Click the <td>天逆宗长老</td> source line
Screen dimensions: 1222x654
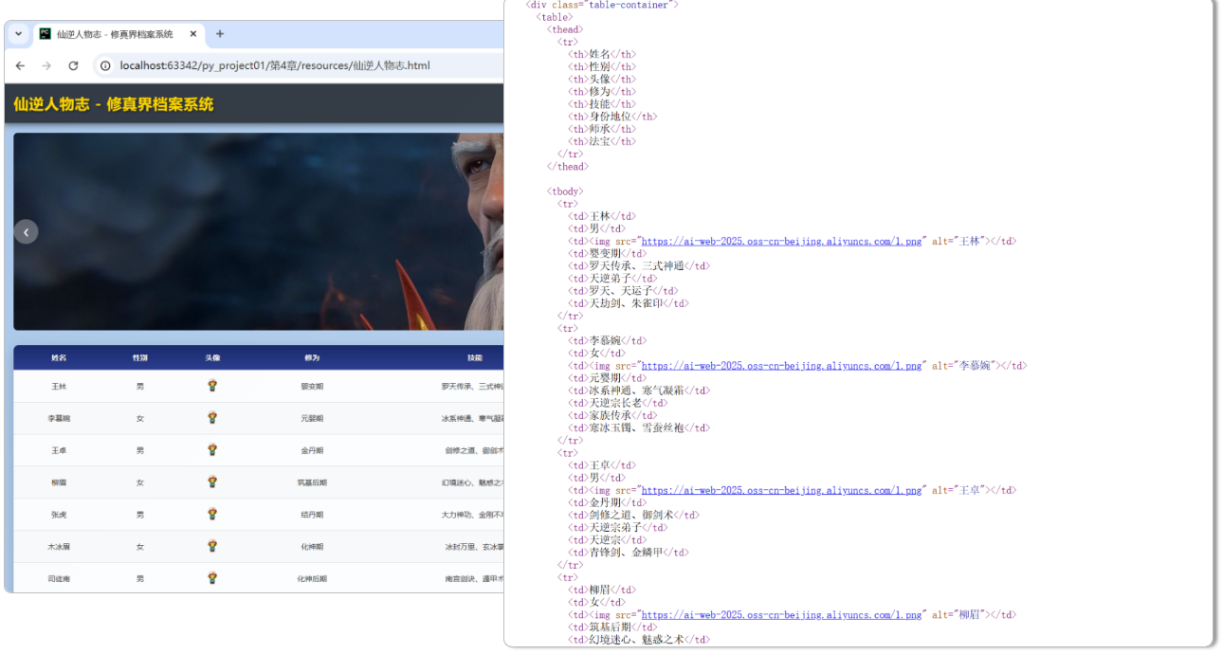[617, 403]
